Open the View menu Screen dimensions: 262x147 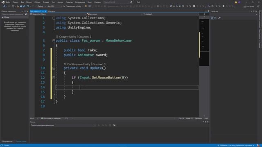22,2
